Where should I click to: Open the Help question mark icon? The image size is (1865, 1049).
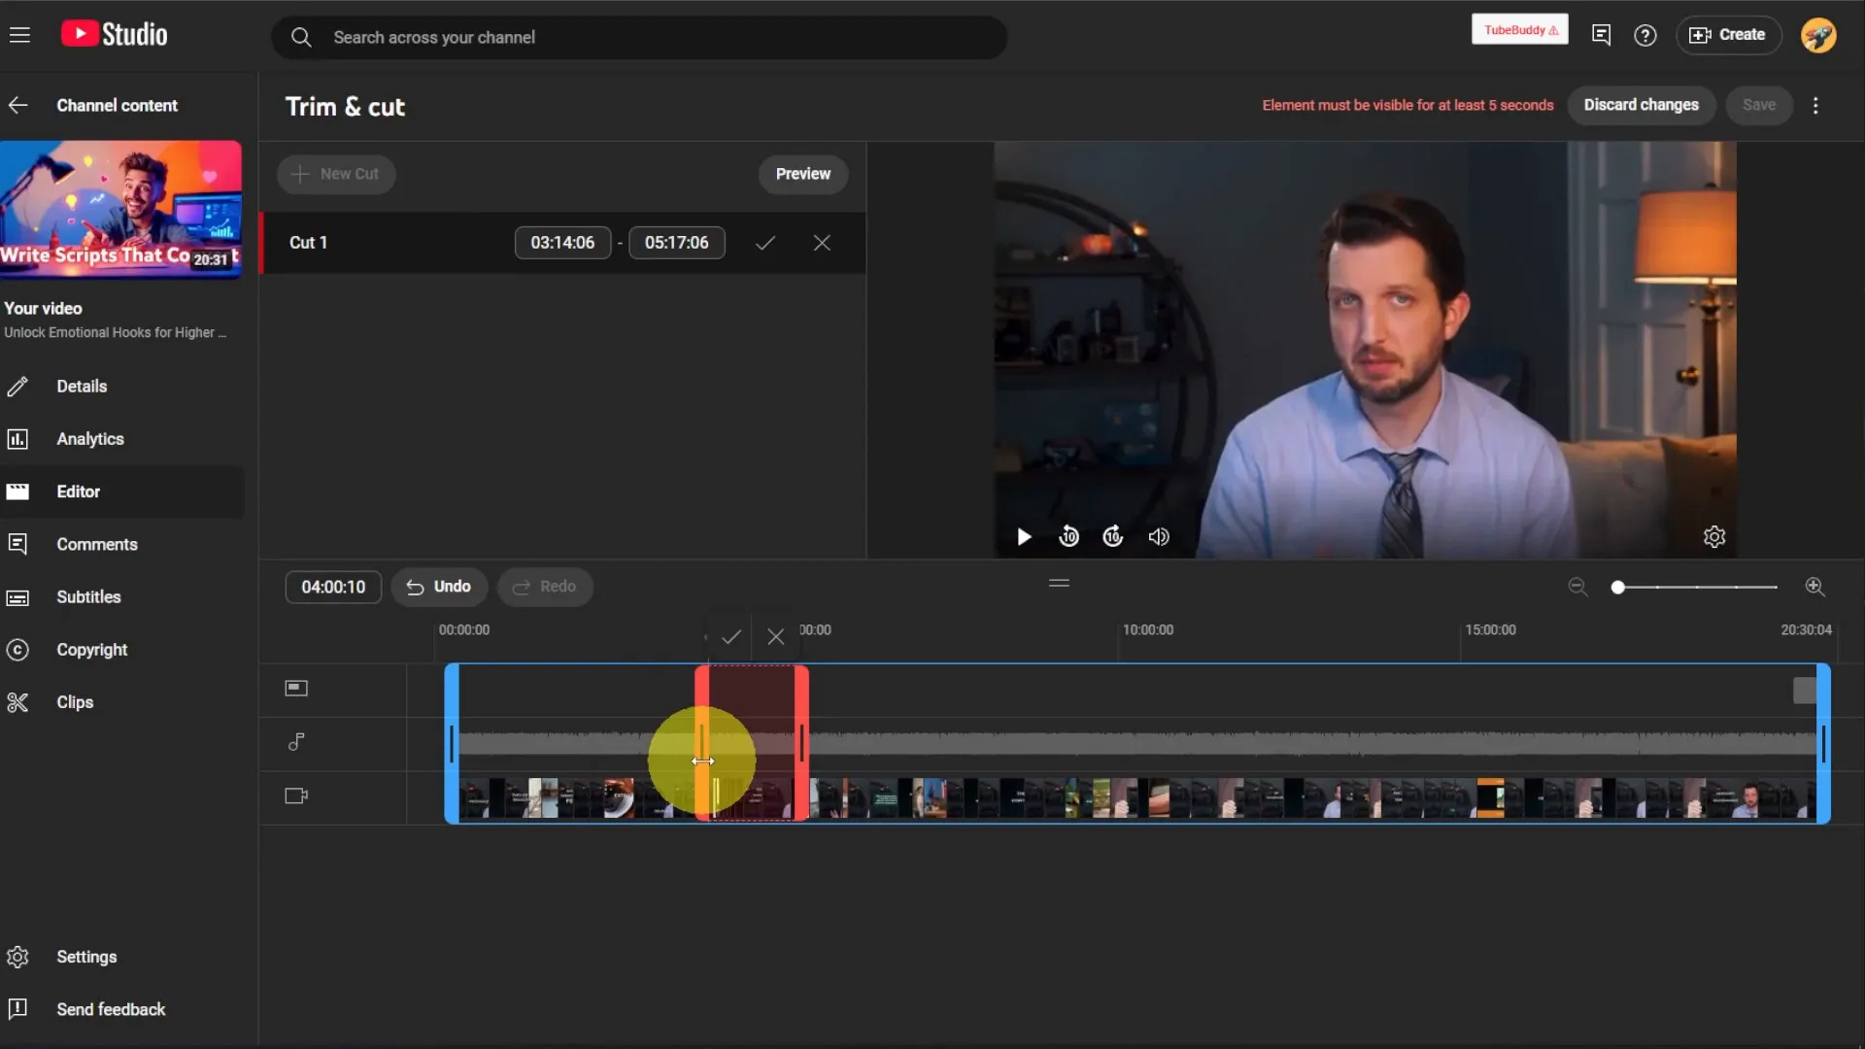click(x=1645, y=36)
